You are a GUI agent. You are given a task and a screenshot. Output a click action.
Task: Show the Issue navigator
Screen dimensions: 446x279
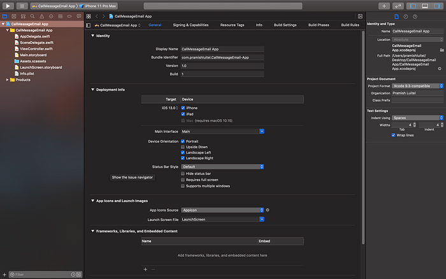point(42,16)
